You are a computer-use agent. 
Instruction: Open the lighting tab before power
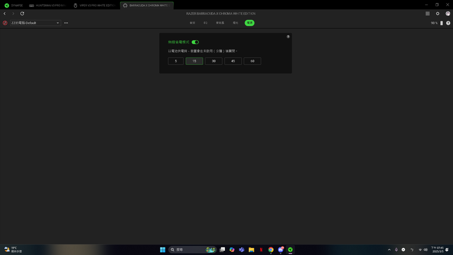(x=235, y=23)
